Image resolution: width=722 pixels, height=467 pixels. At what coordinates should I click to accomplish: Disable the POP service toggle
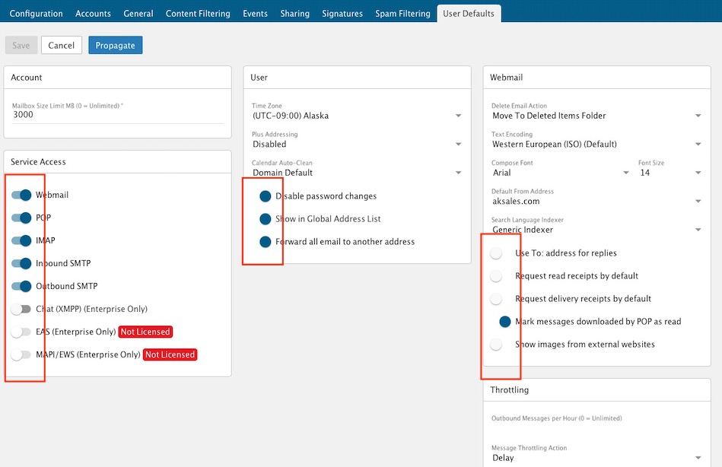tap(21, 218)
